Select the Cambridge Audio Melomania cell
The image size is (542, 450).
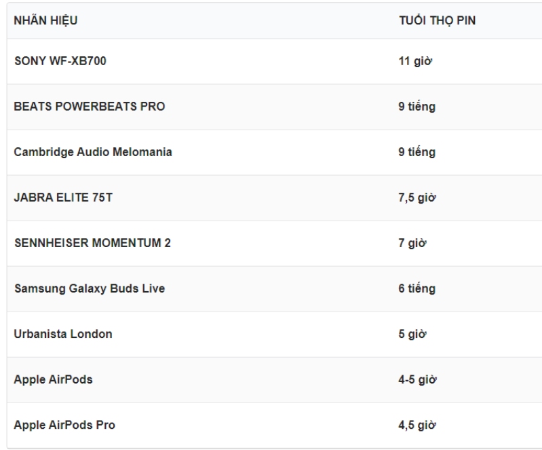93,152
